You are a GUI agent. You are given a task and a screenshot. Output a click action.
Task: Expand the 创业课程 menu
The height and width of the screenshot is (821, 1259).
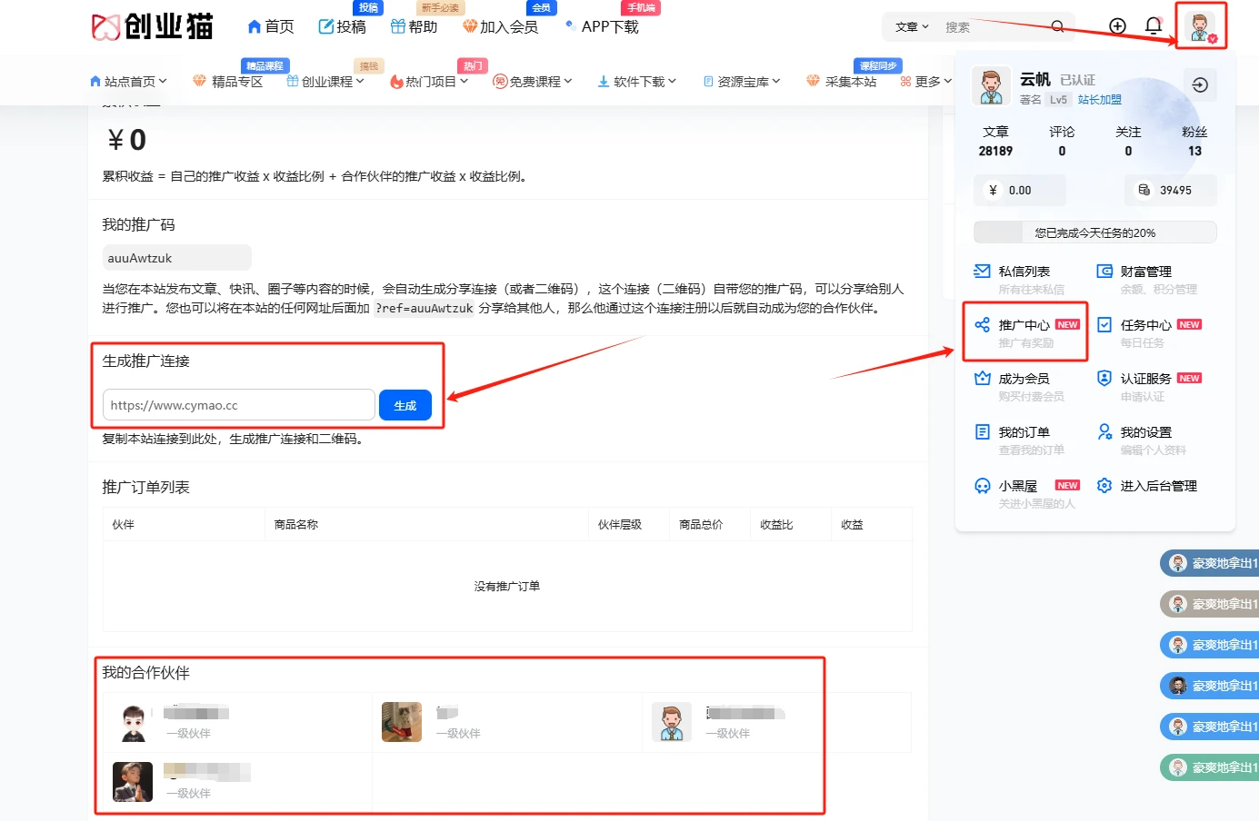click(325, 80)
